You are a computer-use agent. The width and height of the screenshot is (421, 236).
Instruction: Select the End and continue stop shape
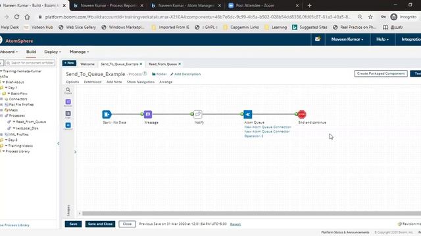(302, 114)
